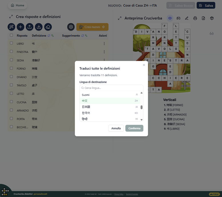Click the language list scrollbar thumb
The image size is (222, 197).
click(142, 107)
